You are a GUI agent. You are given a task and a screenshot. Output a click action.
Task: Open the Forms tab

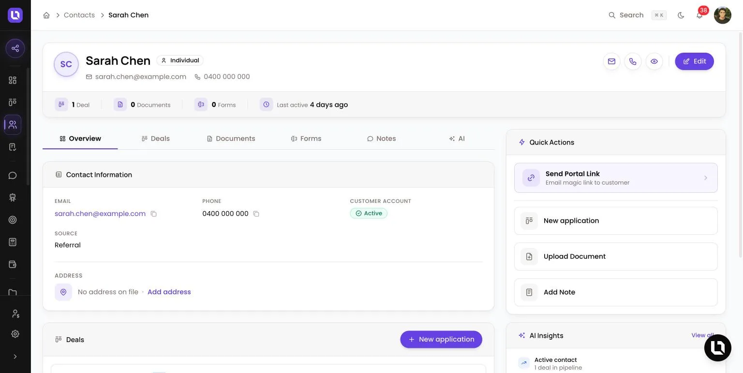[306, 139]
